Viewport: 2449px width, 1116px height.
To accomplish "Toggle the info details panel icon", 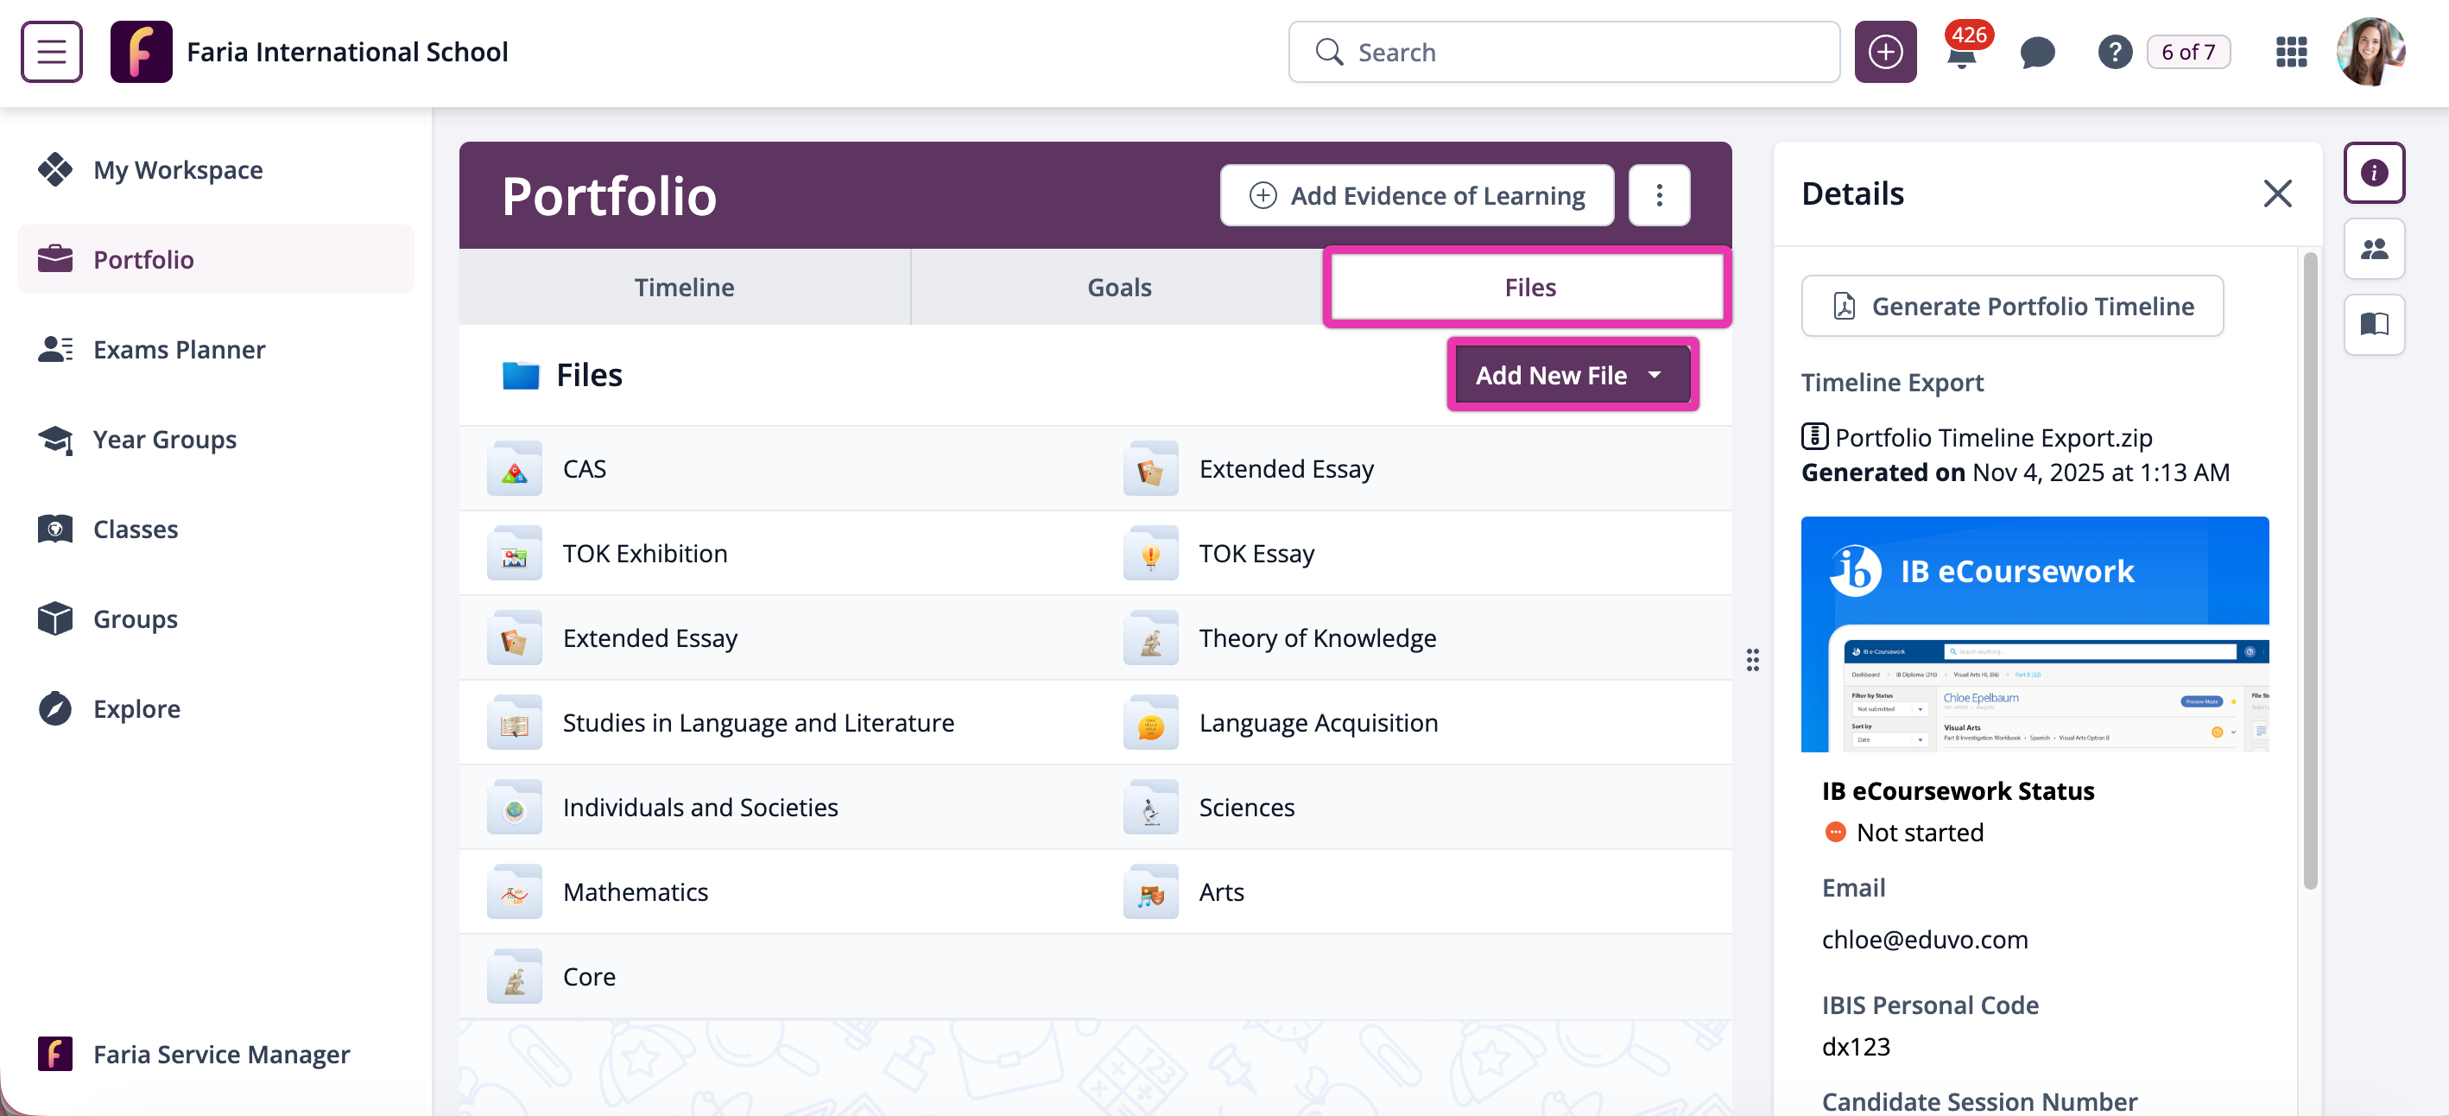I will coord(2374,173).
